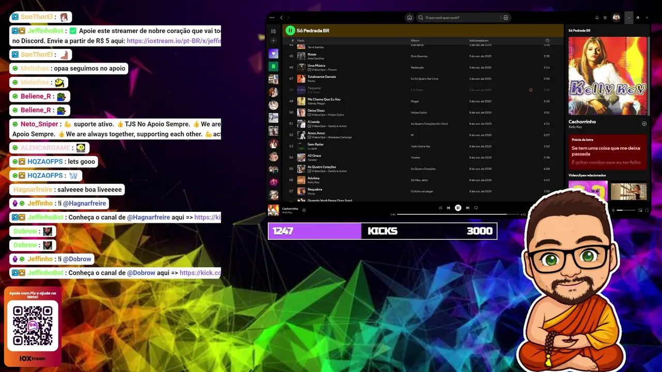
Task: Open the Kelly Key album art in the side panel
Action: [608, 76]
